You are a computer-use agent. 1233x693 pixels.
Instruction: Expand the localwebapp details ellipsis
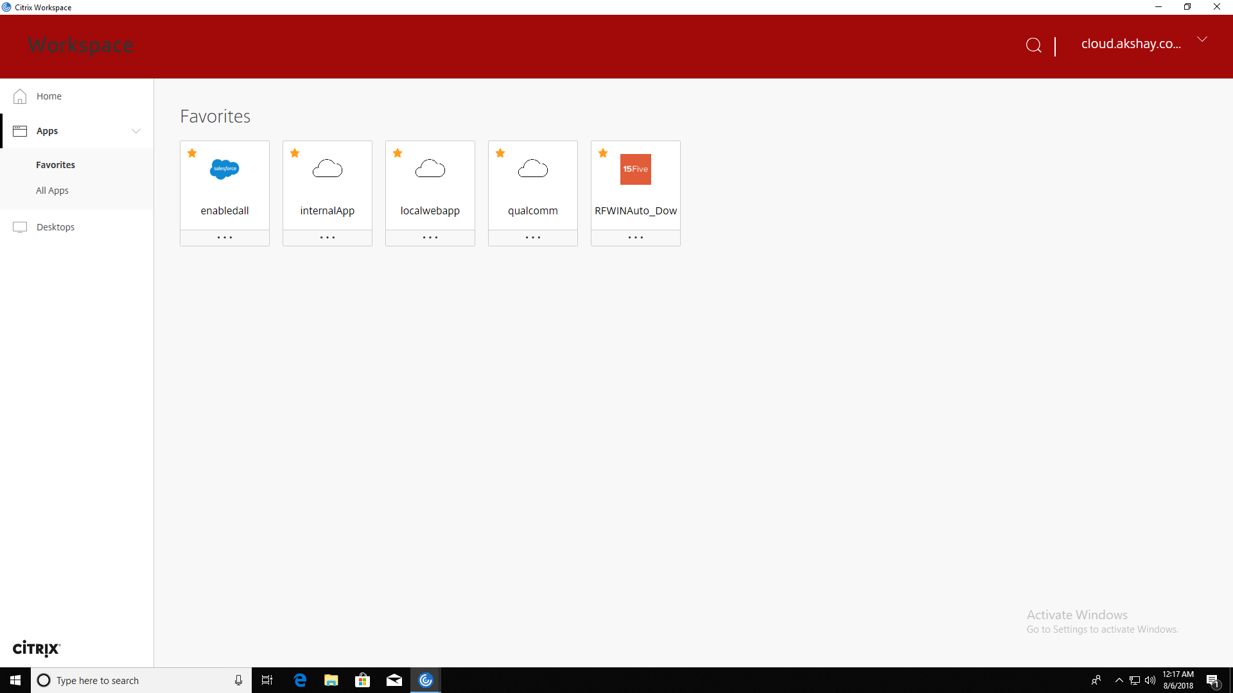tap(430, 237)
